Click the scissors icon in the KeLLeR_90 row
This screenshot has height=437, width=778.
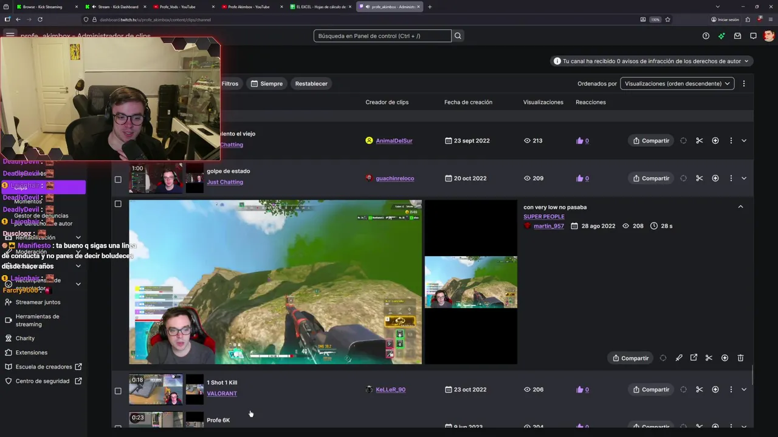point(699,390)
